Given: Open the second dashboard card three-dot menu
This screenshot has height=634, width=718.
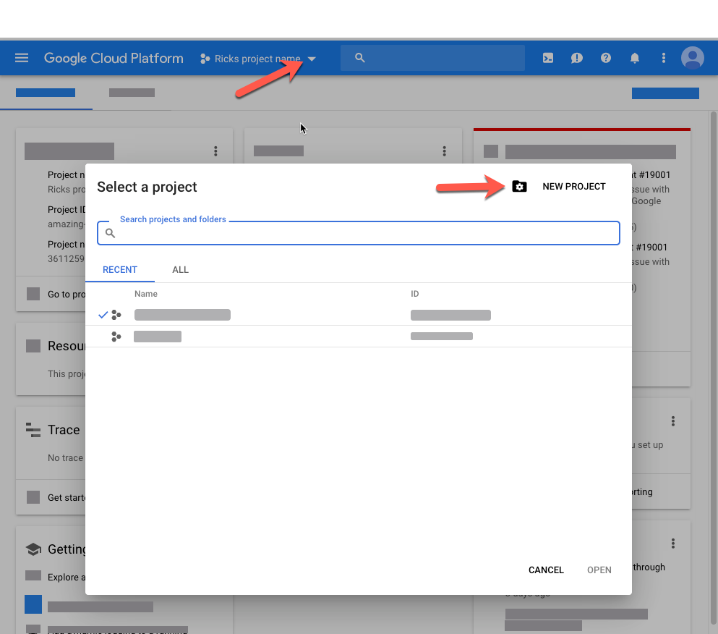Looking at the screenshot, I should tap(444, 151).
